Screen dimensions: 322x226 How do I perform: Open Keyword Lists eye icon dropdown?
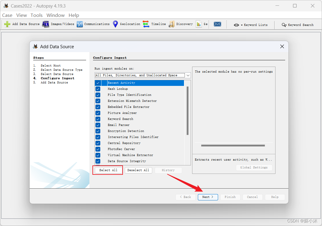tap(238, 25)
